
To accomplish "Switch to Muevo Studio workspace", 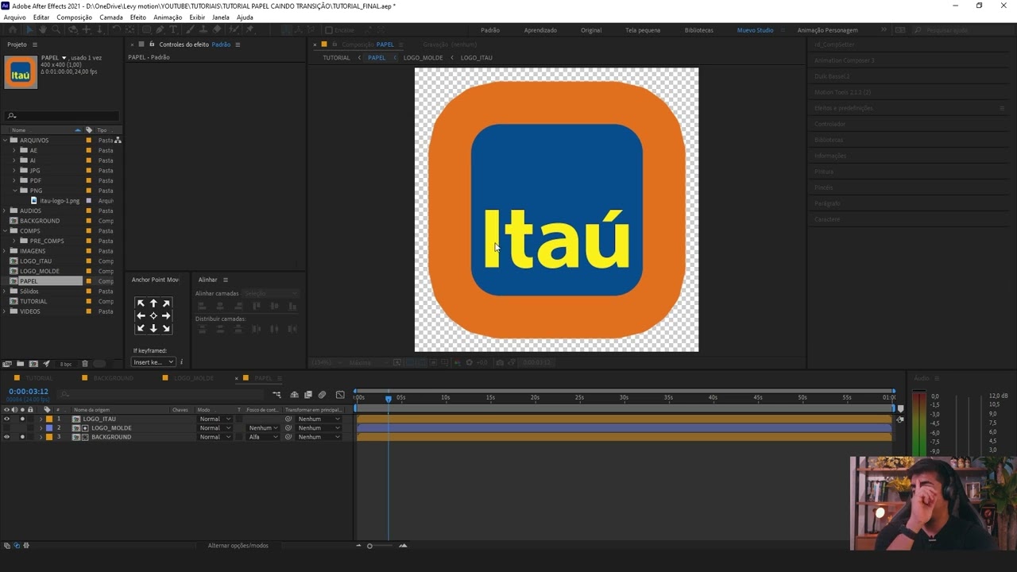I will (755, 30).
